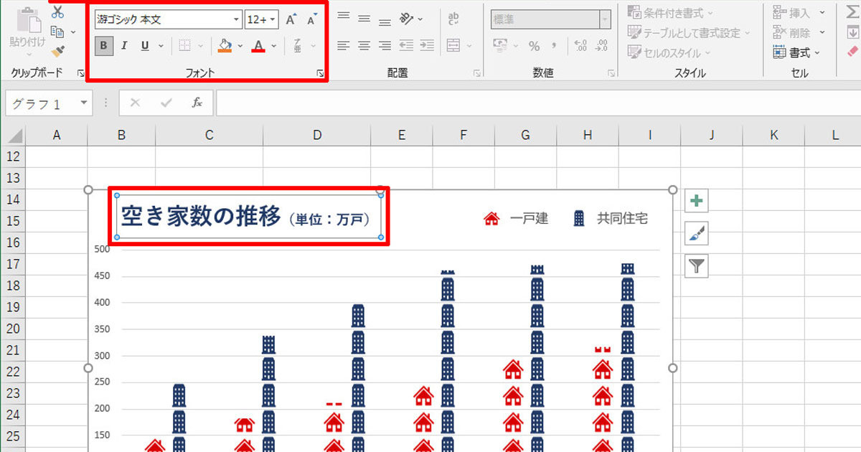The height and width of the screenshot is (452, 861).
Task: Click the middle align icon
Action: (364, 18)
